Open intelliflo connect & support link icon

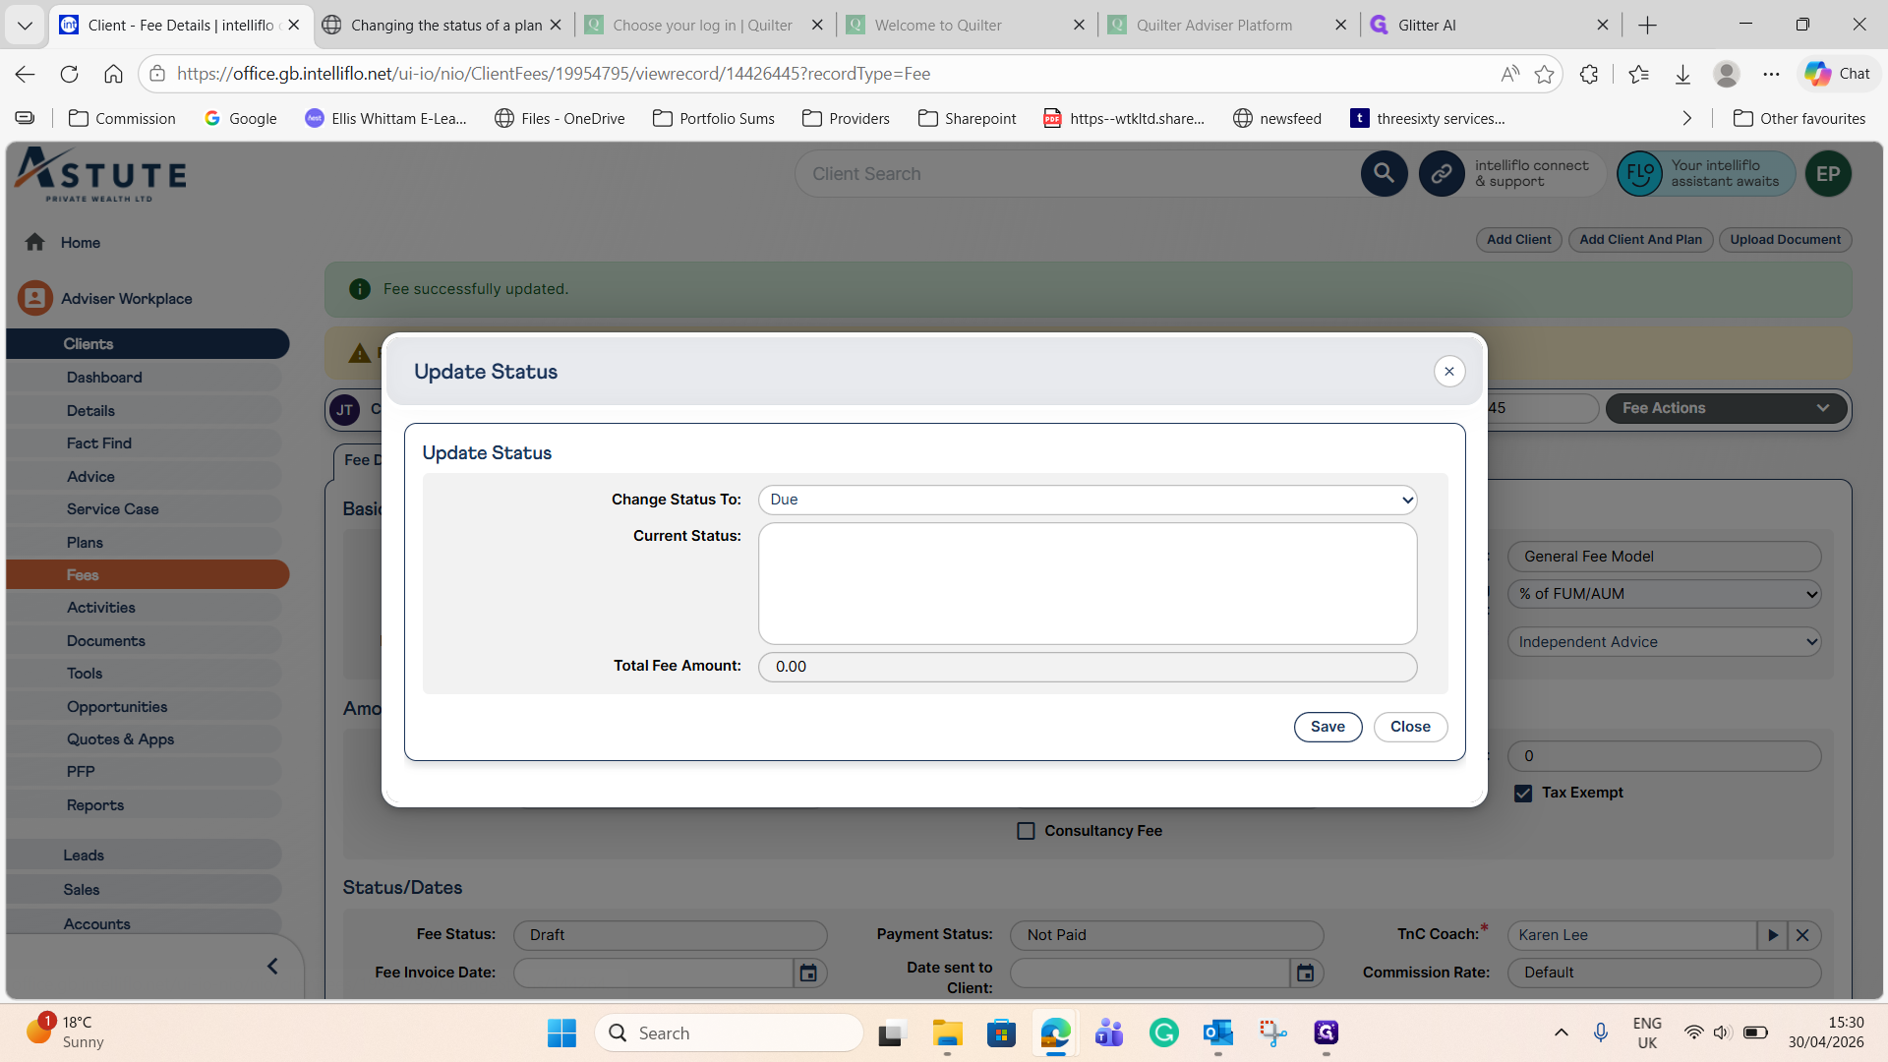click(x=1442, y=174)
